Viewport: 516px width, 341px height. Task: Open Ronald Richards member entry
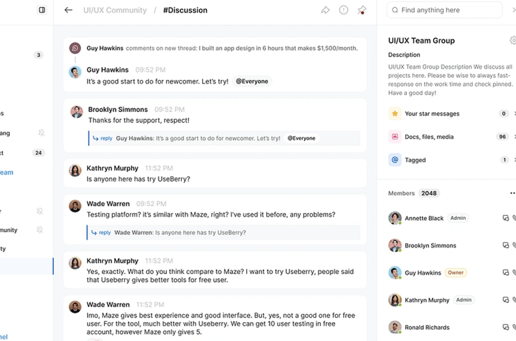(x=427, y=328)
